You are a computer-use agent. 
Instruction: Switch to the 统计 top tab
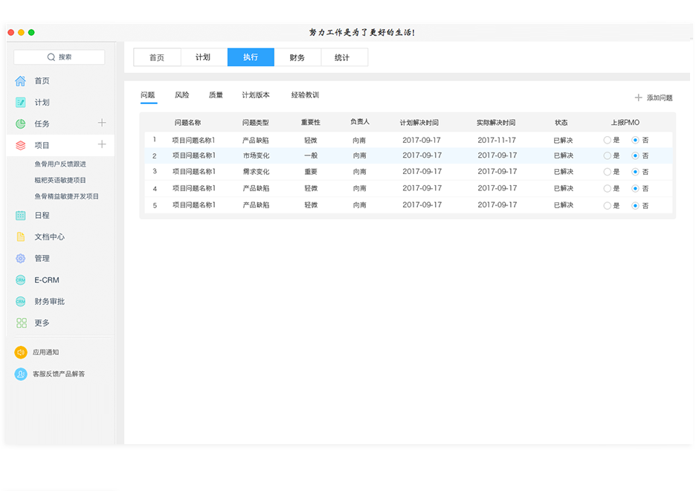[344, 57]
